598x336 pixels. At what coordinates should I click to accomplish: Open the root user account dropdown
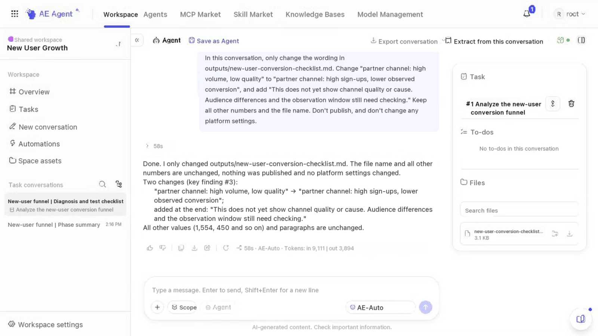[x=570, y=14]
